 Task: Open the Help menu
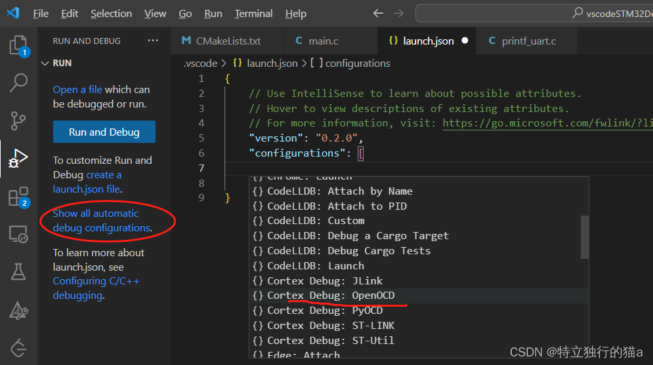pos(296,14)
